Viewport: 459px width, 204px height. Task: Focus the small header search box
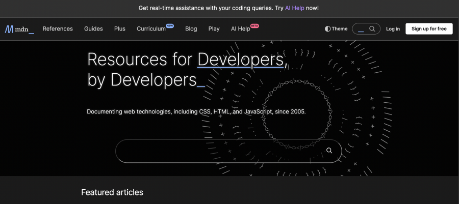(x=366, y=29)
